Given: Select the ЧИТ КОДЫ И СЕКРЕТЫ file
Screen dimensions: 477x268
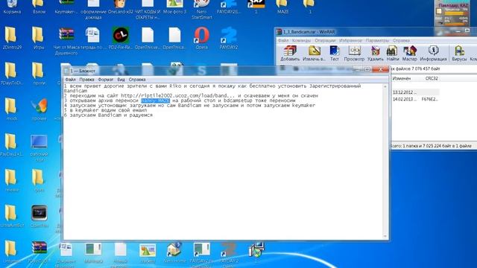Looking at the screenshot, I should tap(148, 9).
